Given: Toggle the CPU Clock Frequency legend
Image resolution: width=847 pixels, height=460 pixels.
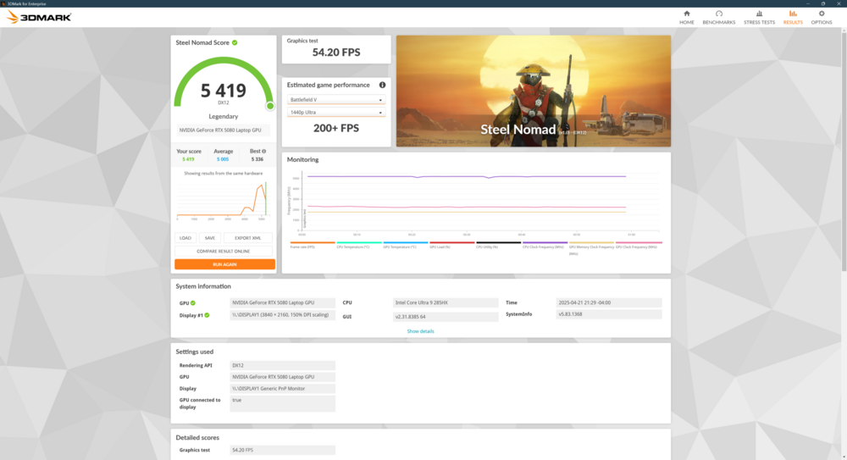Looking at the screenshot, I should (543, 247).
